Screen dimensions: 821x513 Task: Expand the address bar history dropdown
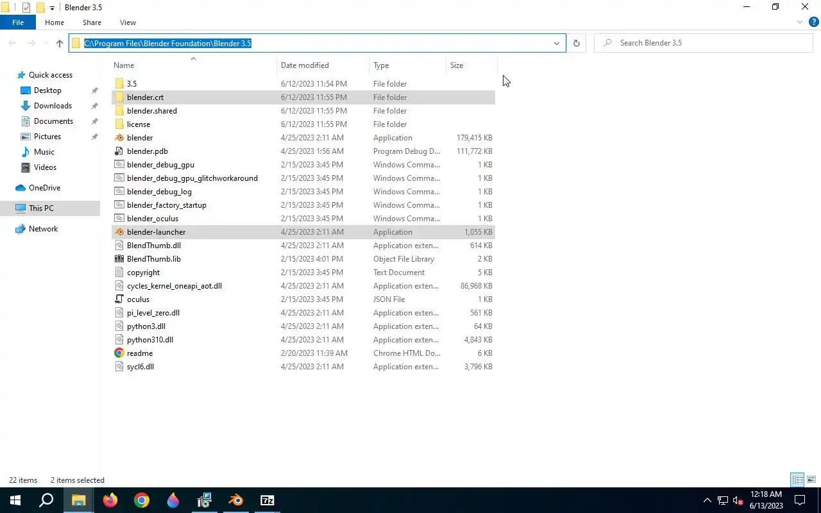click(x=556, y=43)
